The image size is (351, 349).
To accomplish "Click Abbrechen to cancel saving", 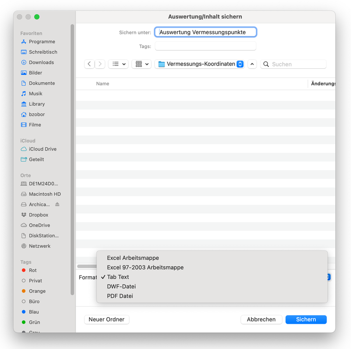I will [261, 319].
